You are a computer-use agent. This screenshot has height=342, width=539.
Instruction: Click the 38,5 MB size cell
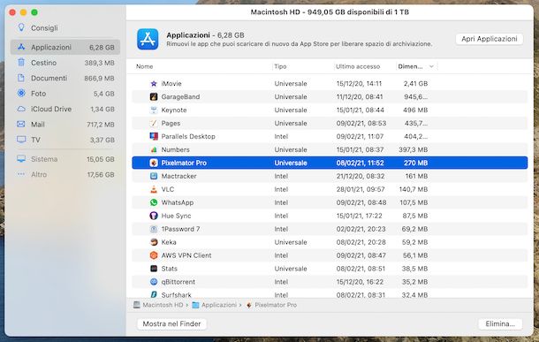415,269
